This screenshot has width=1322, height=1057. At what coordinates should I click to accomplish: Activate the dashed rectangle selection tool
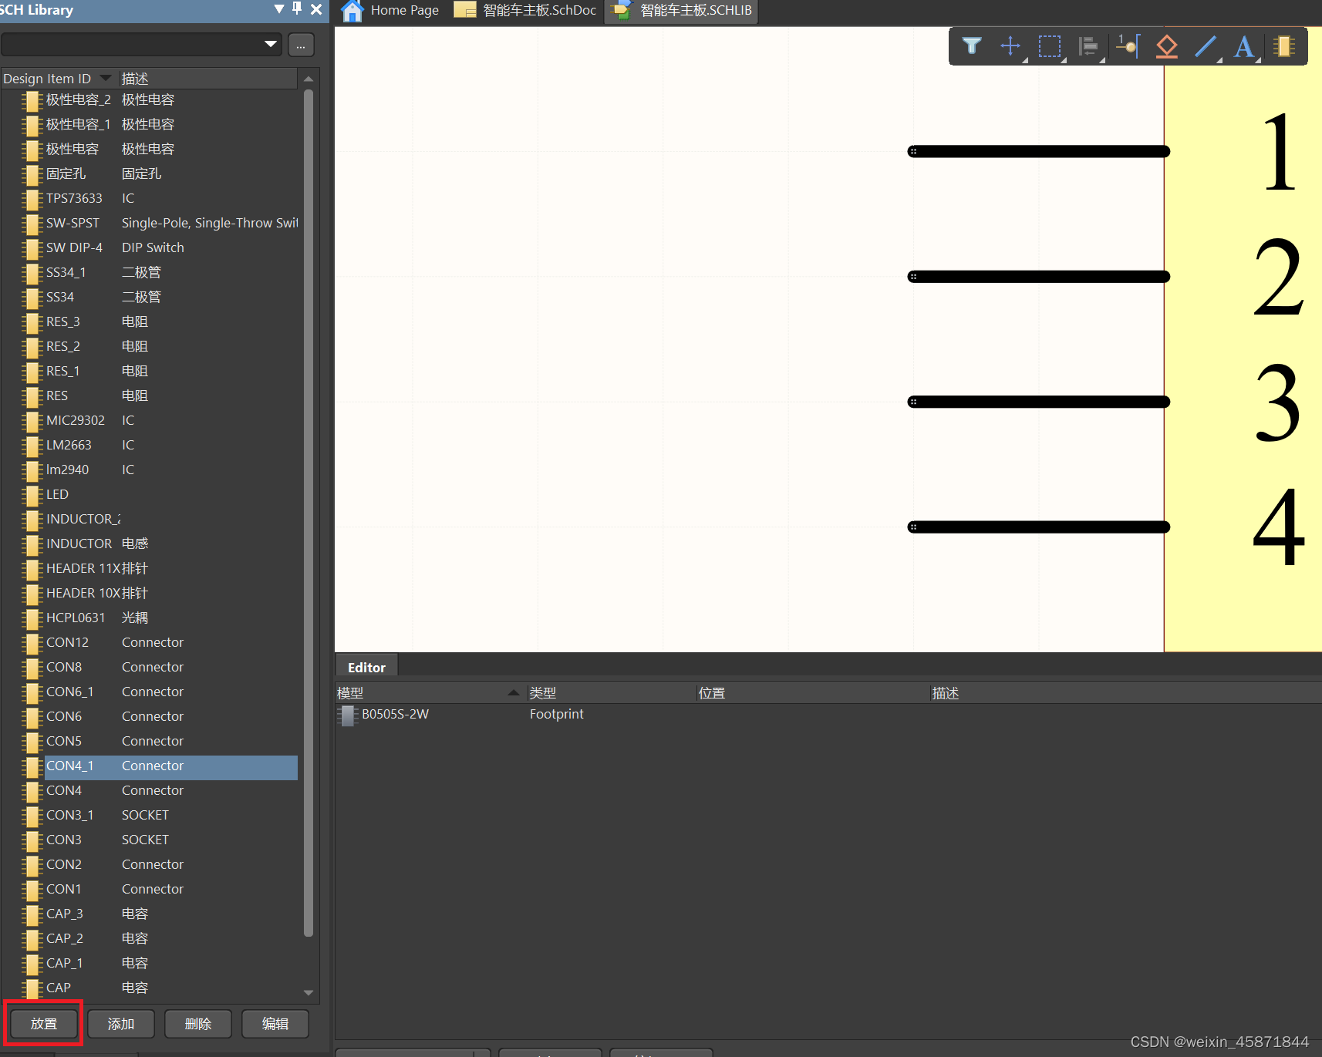[1049, 46]
